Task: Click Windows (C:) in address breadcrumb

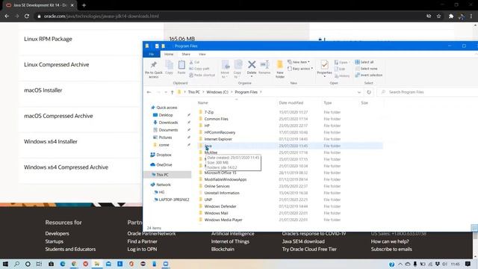Action: tap(217, 92)
